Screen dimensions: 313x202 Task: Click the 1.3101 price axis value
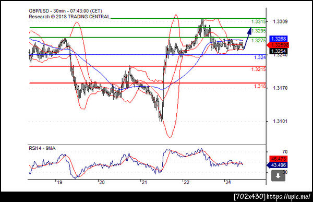tap(280, 121)
